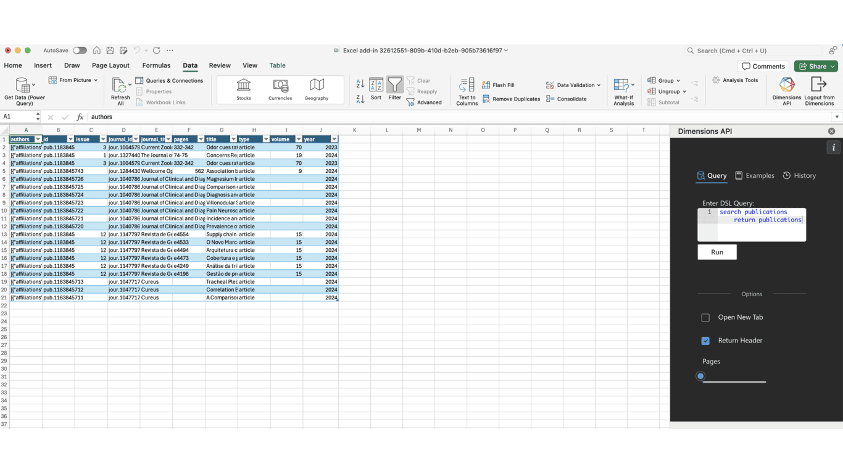Switch to Examples tab in Dimensions panel

coord(754,176)
